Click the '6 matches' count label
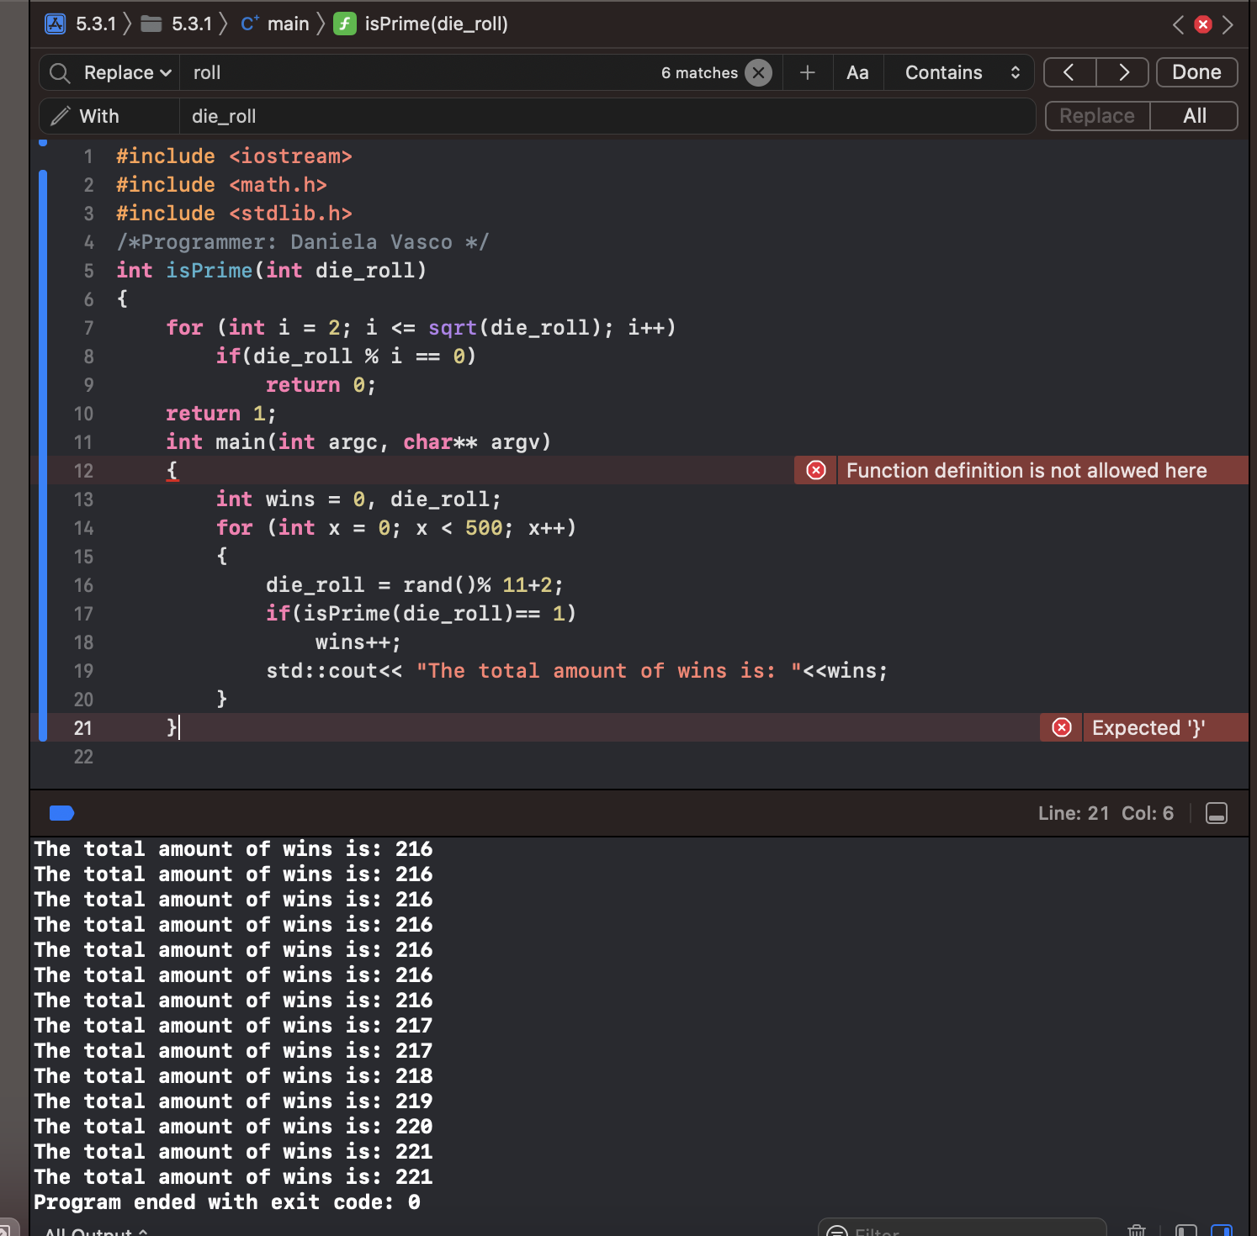This screenshot has width=1257, height=1236. tap(699, 73)
